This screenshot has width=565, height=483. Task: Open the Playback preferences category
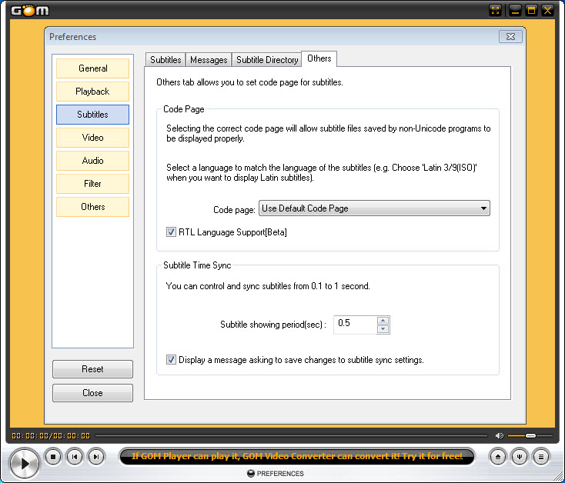tap(92, 92)
